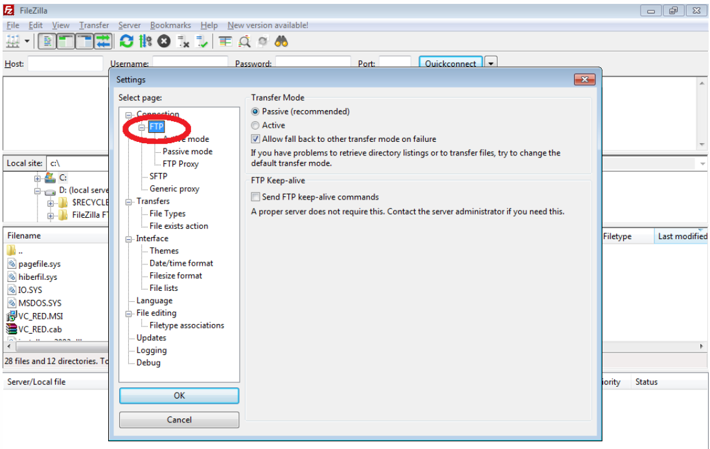Collapse the Transfers tree node

[x=129, y=201]
